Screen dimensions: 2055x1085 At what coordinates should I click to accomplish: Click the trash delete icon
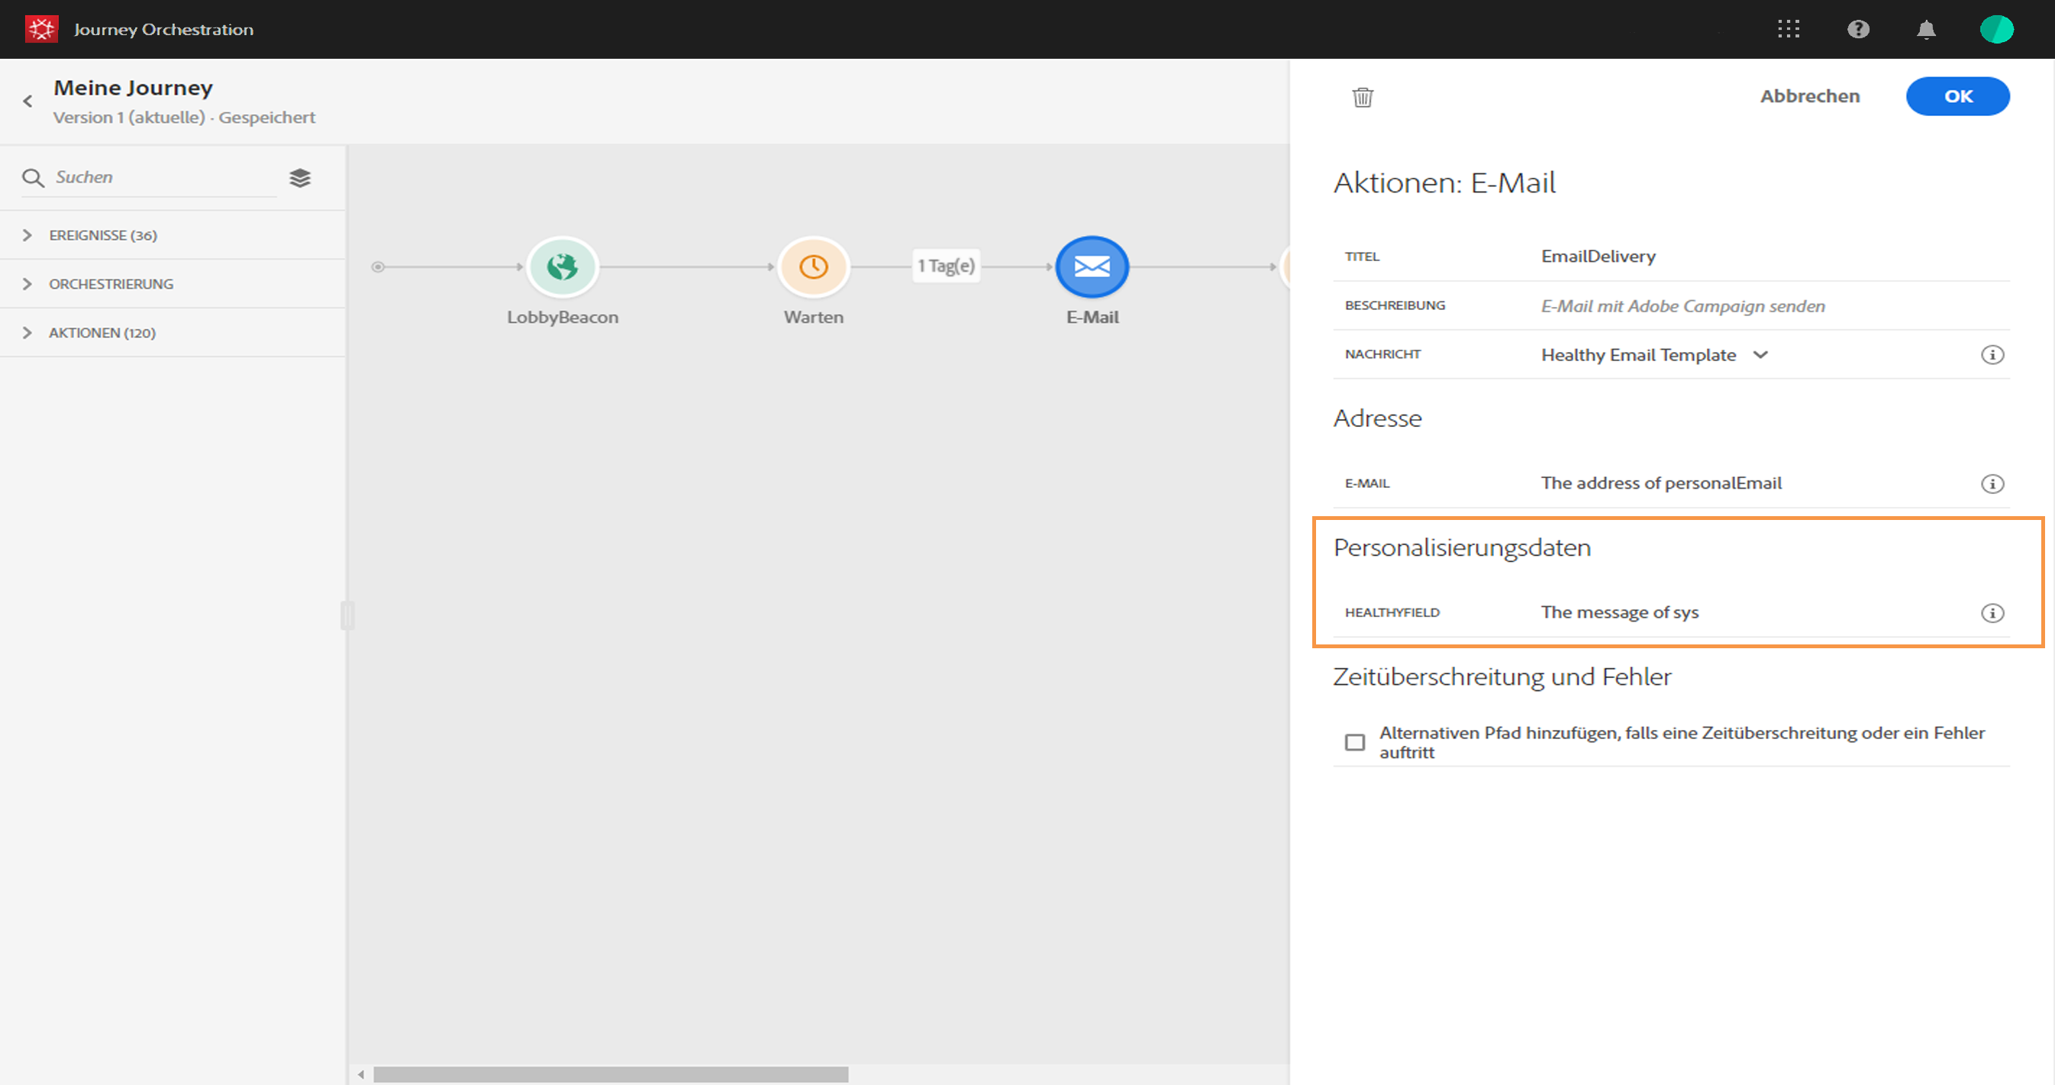click(x=1362, y=97)
